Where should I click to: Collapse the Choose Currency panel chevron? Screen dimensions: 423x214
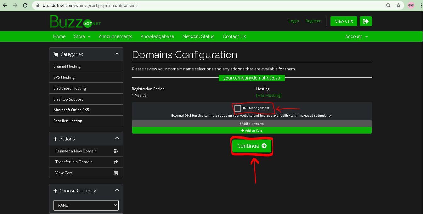[117, 190]
